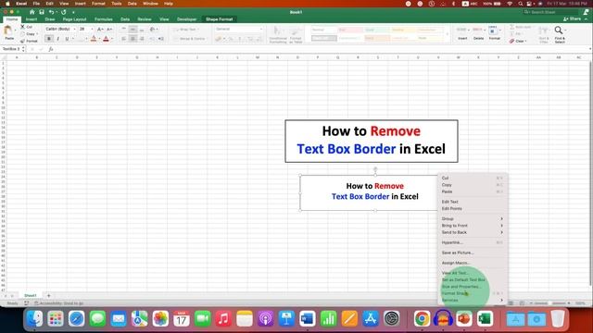Image resolution: width=593 pixels, height=333 pixels.
Task: Click the fx insert function icon
Action: [51, 49]
